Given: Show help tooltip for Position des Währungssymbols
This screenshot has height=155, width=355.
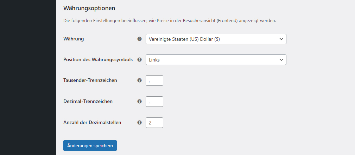Looking at the screenshot, I should coord(139,59).
